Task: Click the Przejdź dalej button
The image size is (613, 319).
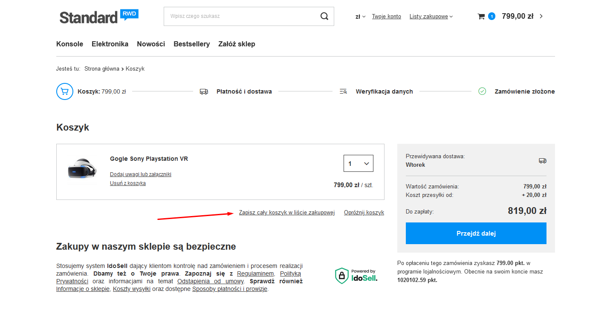Action: (x=476, y=233)
